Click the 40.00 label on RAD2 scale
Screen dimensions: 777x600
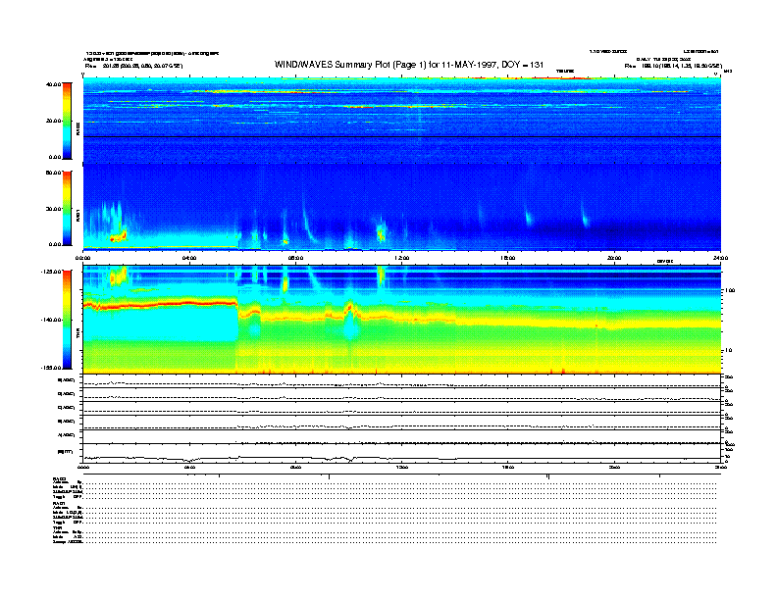[x=53, y=84]
